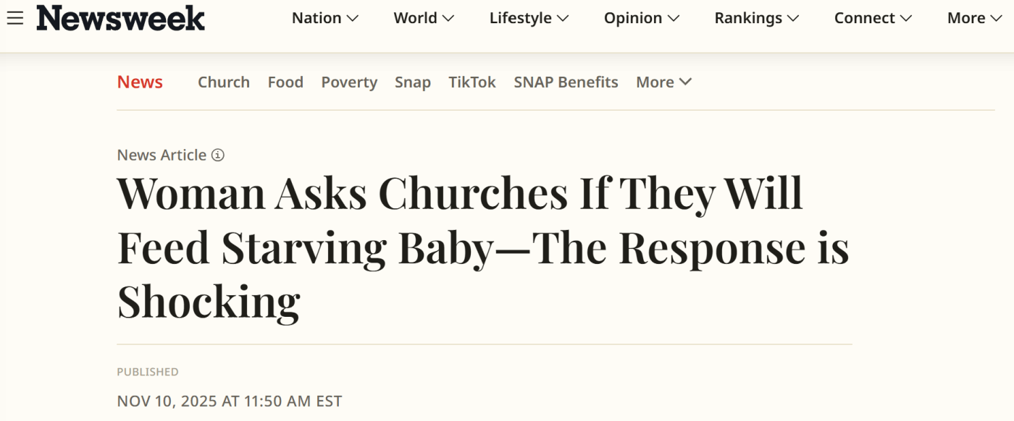Open the Food topic link
The height and width of the screenshot is (421, 1014).
(x=285, y=82)
